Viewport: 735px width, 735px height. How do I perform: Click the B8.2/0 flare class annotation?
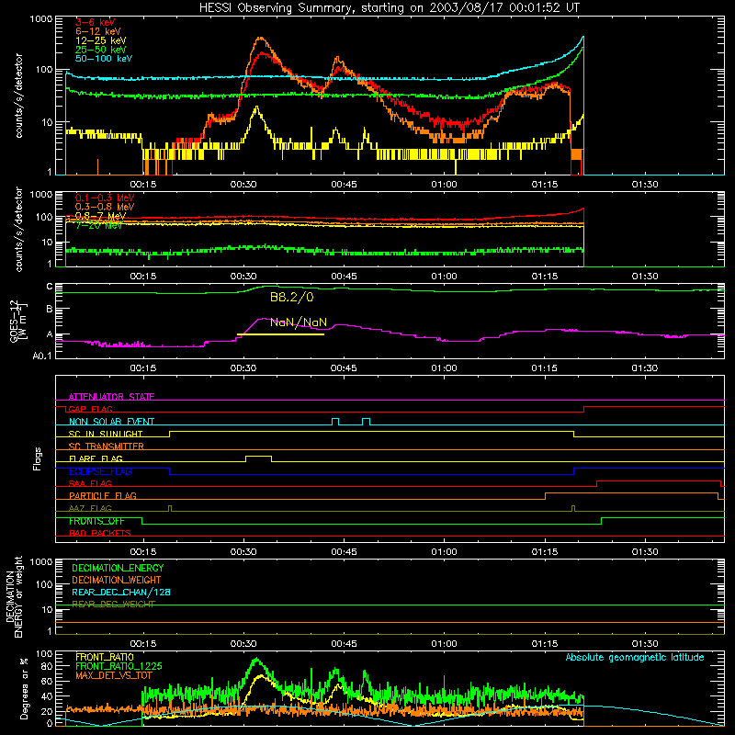click(x=291, y=297)
